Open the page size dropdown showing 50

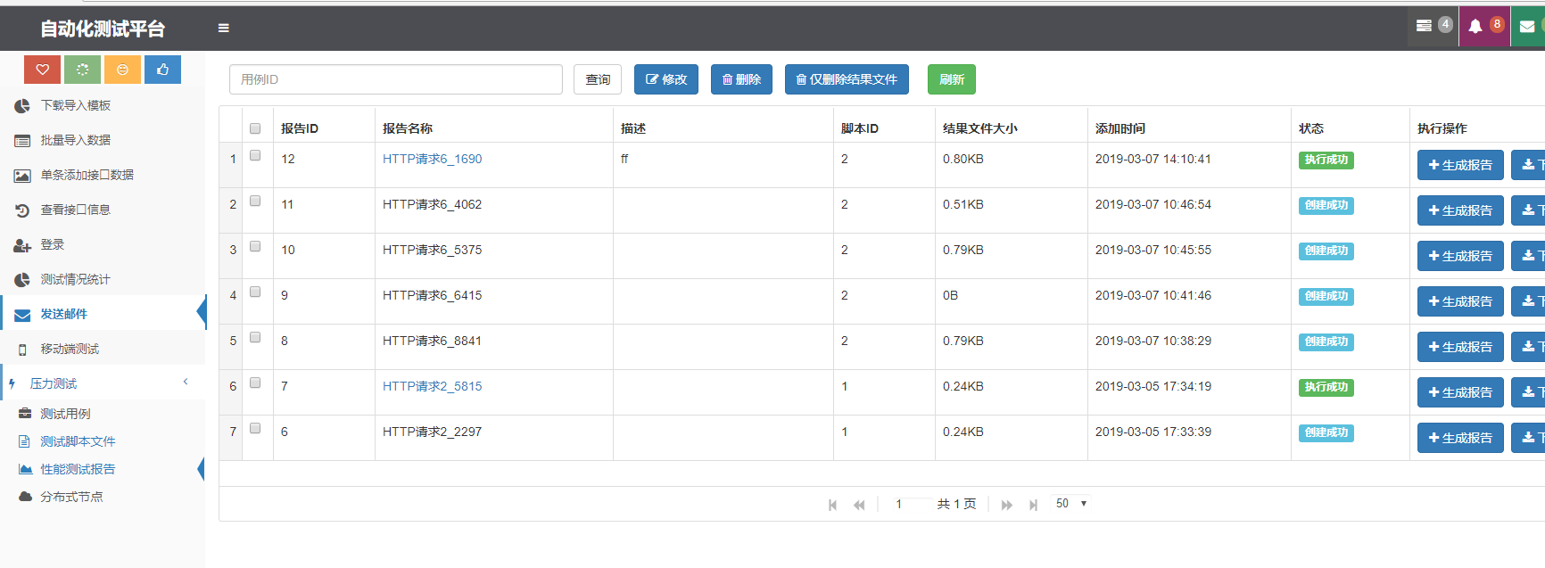tap(1070, 504)
